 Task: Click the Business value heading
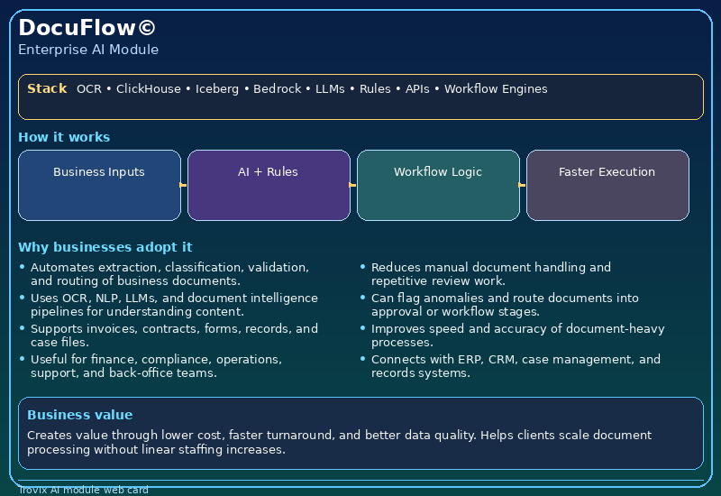[79, 415]
